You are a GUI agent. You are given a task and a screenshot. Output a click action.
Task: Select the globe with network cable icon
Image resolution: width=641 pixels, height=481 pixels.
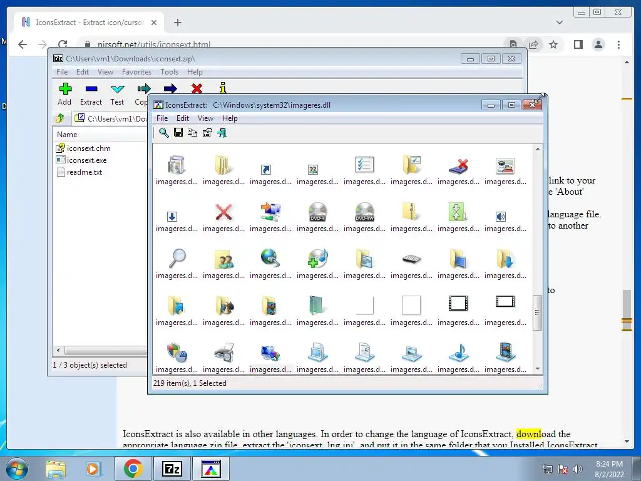(270, 258)
